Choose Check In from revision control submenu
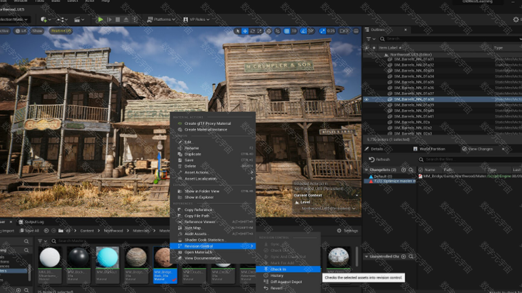 278,269
